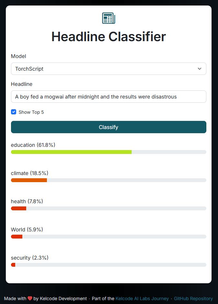The image size is (218, 304).
Task: Open the TorchScript model dropdown
Action: [x=109, y=69]
